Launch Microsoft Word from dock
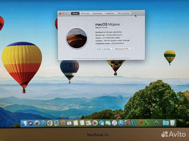189x141 pixels. tap(134, 123)
